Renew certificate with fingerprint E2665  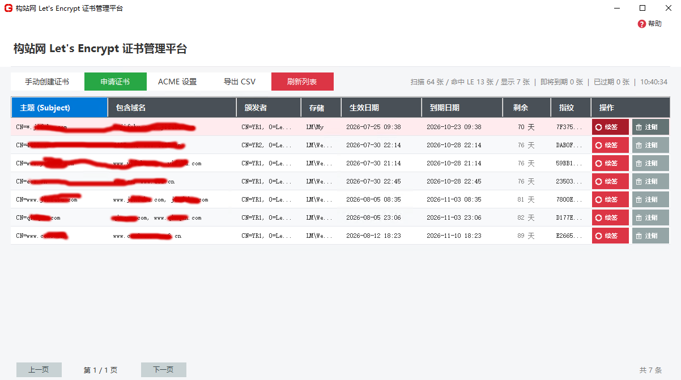tap(610, 236)
